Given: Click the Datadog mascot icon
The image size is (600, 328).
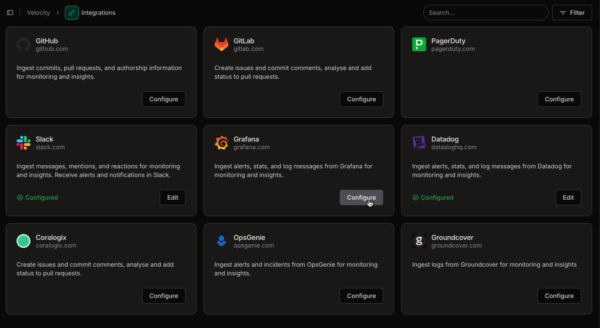Looking at the screenshot, I should pyautogui.click(x=419, y=142).
